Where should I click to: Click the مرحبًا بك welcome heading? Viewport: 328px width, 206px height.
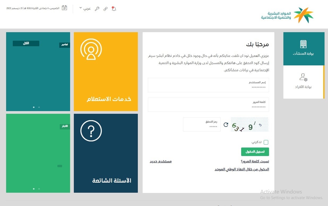(257, 44)
